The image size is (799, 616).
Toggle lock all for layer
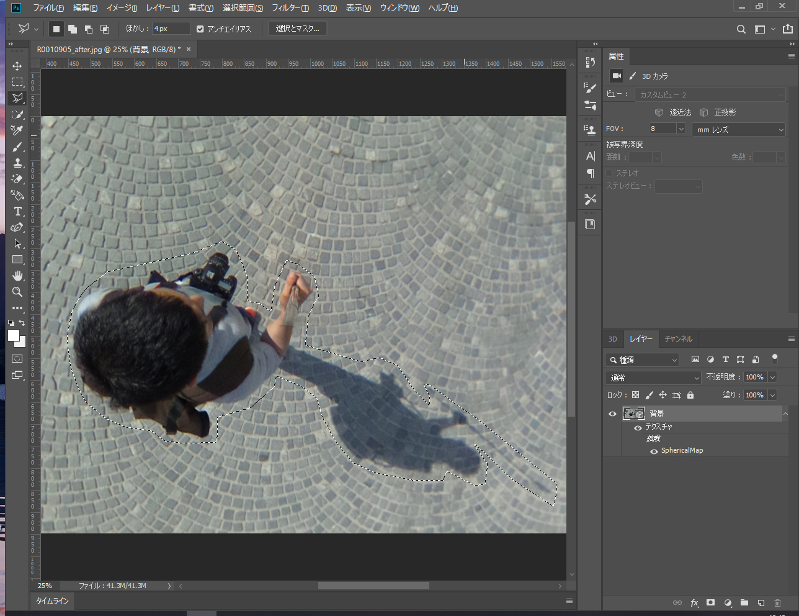(x=690, y=395)
